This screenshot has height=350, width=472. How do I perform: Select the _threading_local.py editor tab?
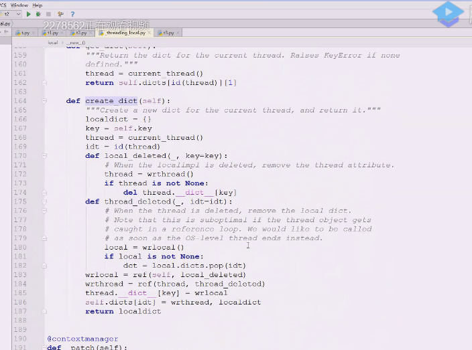(126, 33)
